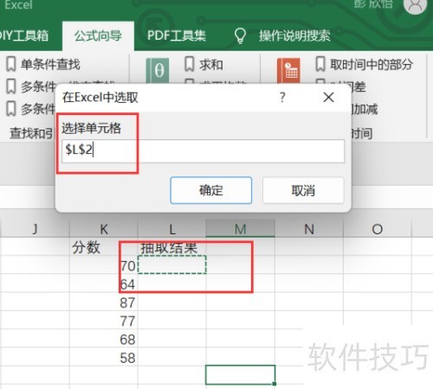Open the dialog help question mark
The width and height of the screenshot is (433, 389).
(x=282, y=98)
